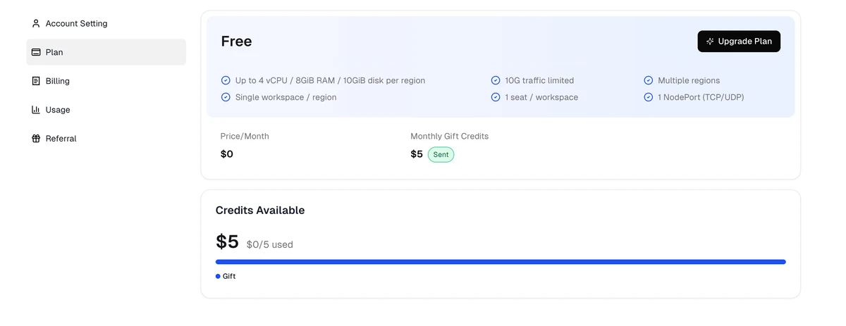This screenshot has height=326, width=846.
Task: Click the Plan card icon in sidebar
Action: (x=36, y=52)
